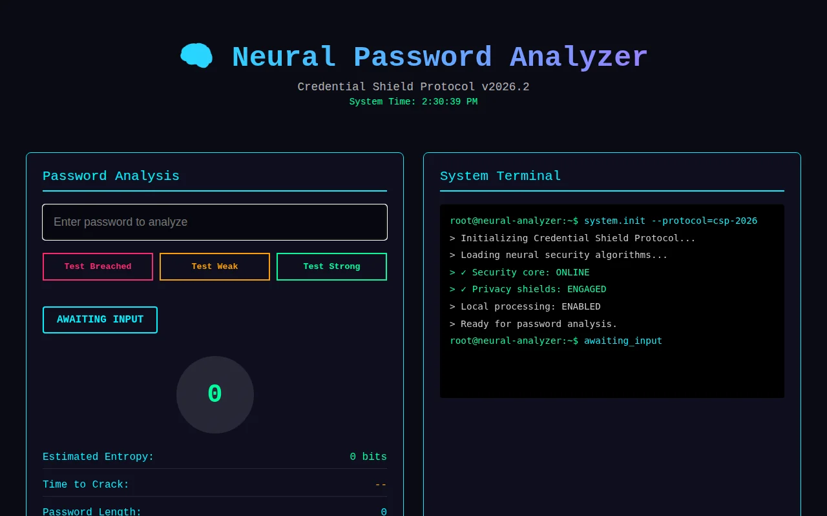Click the awaiting_input terminal prompt line
The height and width of the screenshot is (516, 827).
click(x=556, y=341)
